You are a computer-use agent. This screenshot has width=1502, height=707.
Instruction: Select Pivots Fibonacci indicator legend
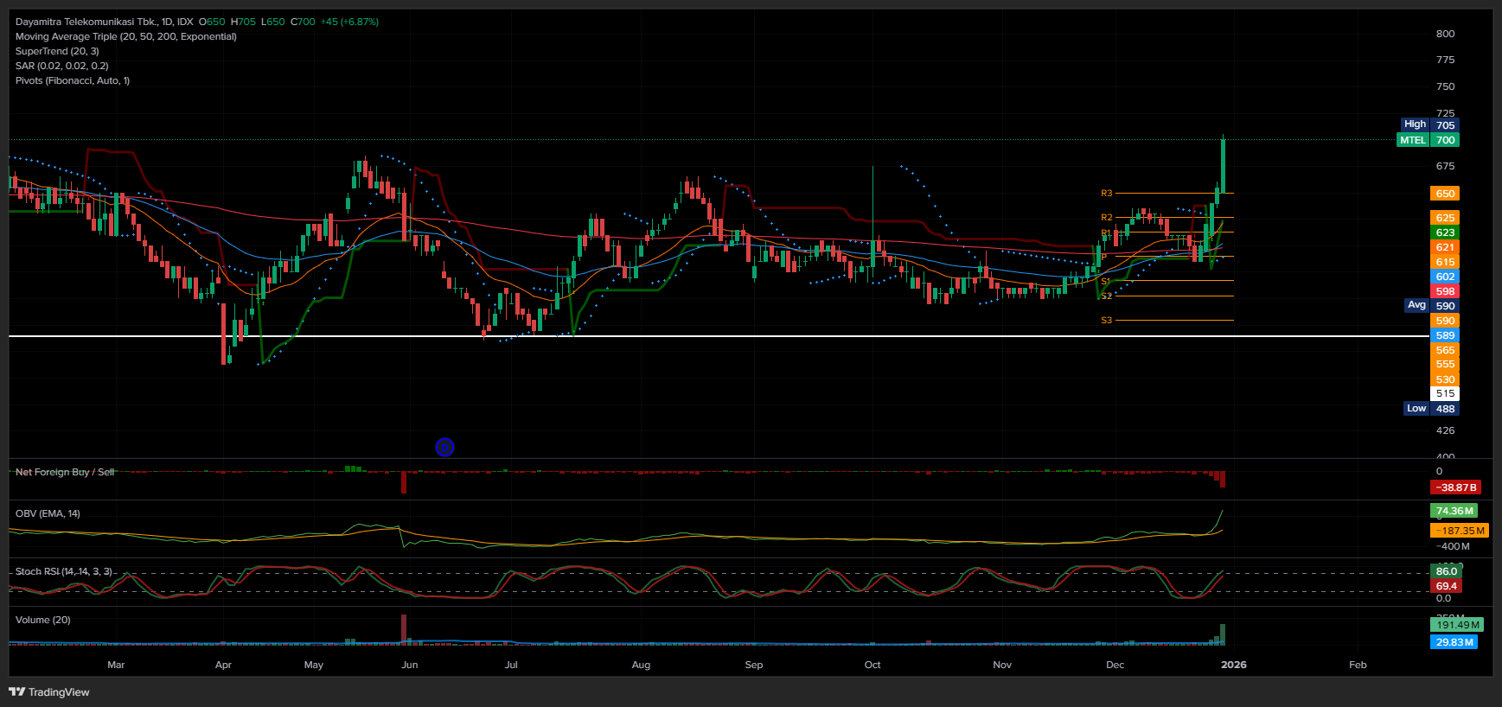tap(73, 80)
